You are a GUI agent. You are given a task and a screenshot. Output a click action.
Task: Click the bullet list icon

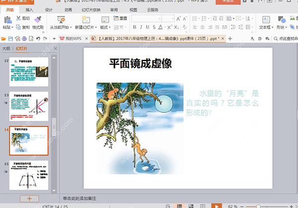(x=195, y=18)
